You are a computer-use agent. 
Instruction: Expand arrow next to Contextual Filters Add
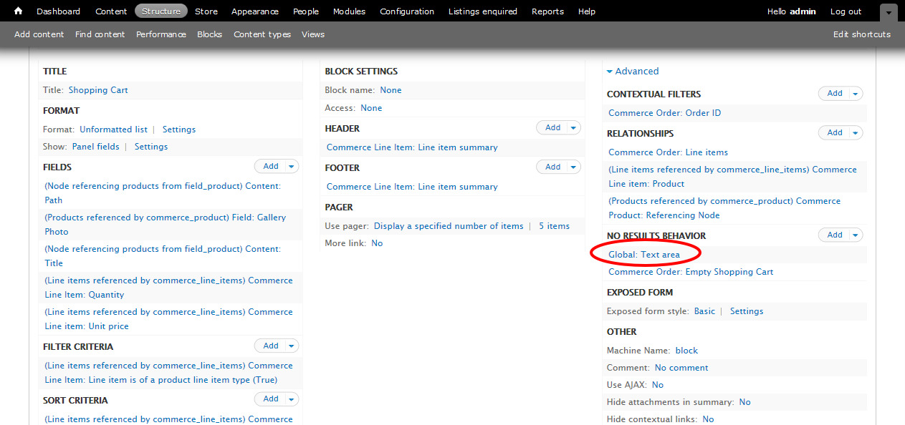(x=856, y=93)
